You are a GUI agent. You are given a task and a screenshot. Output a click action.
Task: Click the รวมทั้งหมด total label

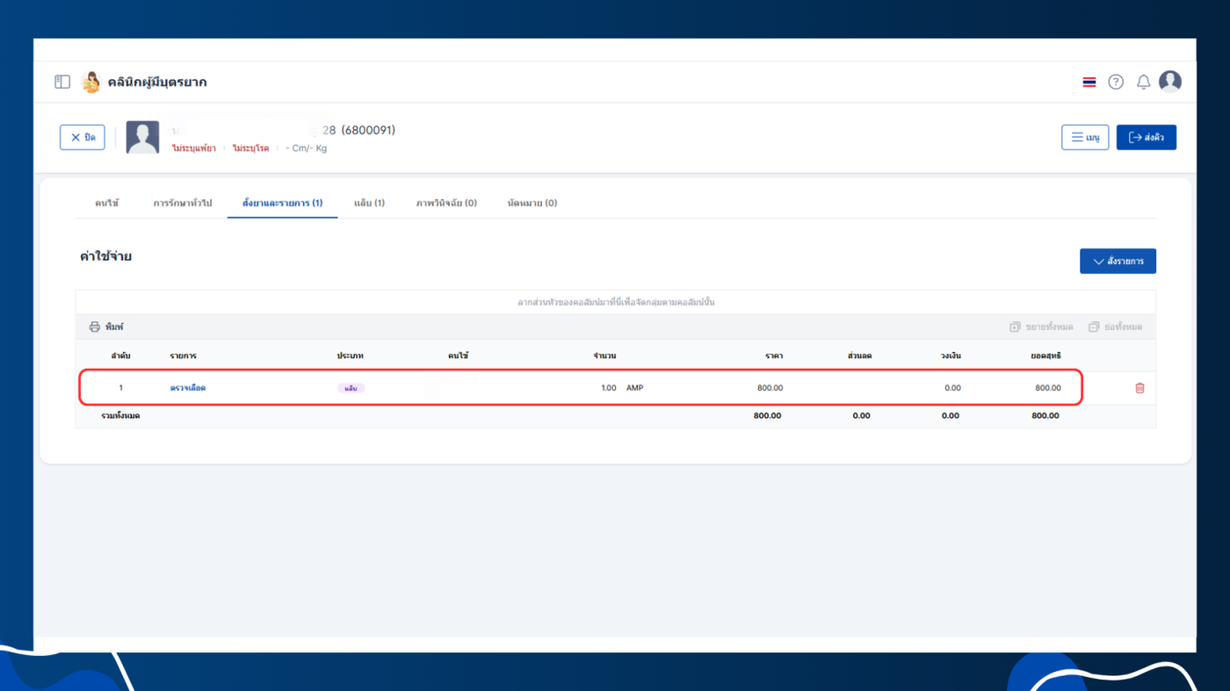tap(120, 416)
